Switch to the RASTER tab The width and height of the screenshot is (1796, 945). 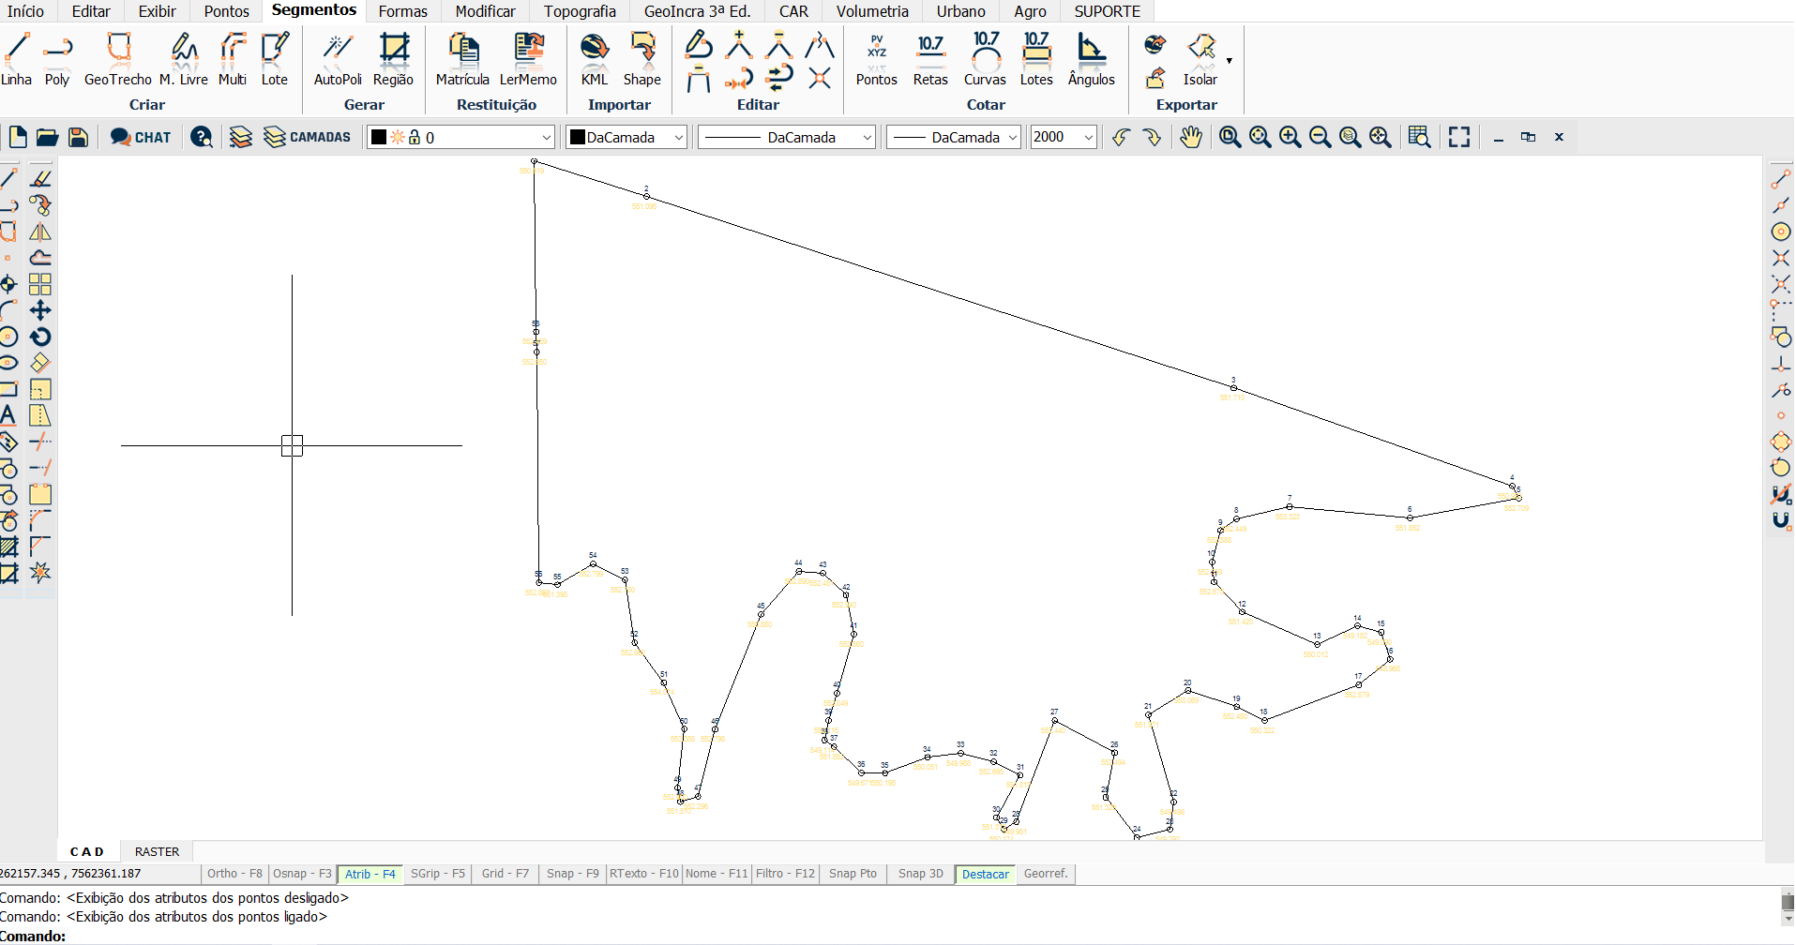click(157, 852)
